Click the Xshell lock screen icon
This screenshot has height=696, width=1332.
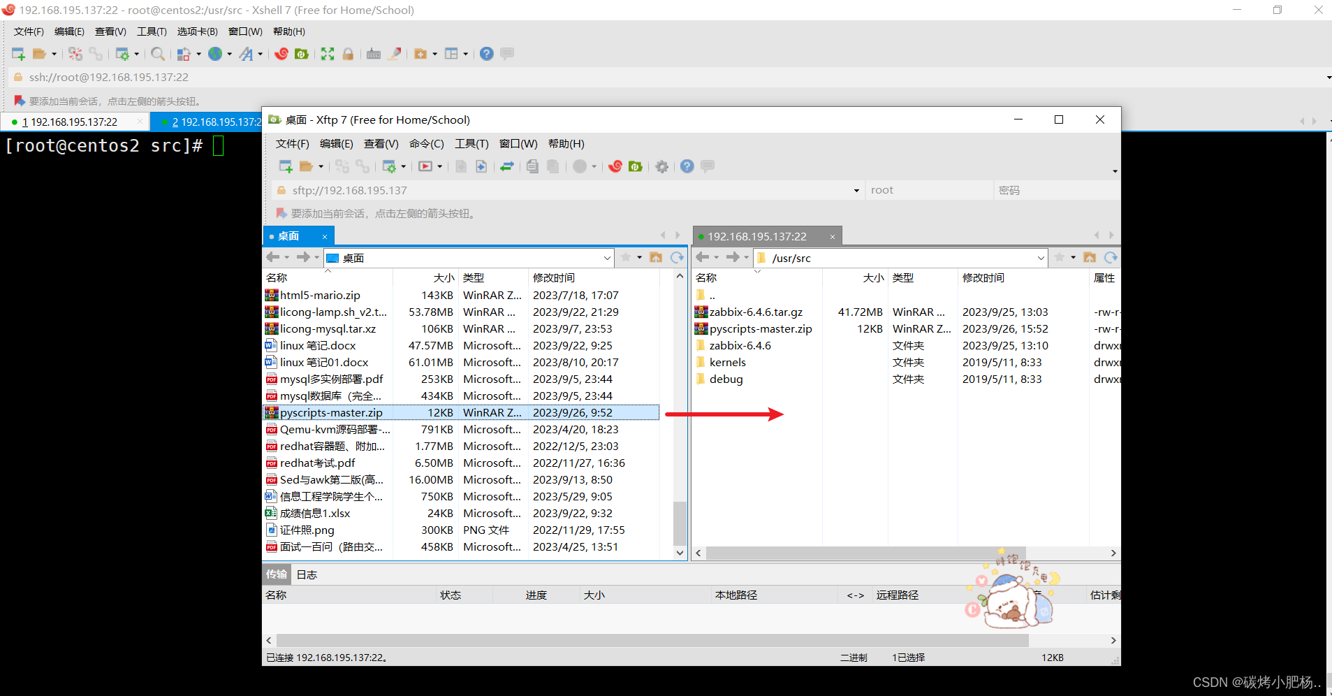(348, 54)
